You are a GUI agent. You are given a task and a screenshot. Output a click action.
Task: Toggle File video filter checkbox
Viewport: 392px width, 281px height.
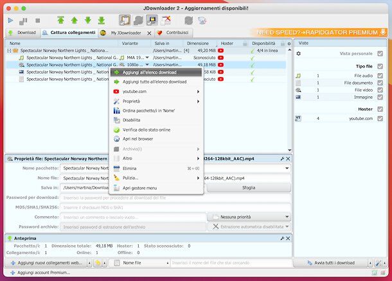[x=380, y=90]
